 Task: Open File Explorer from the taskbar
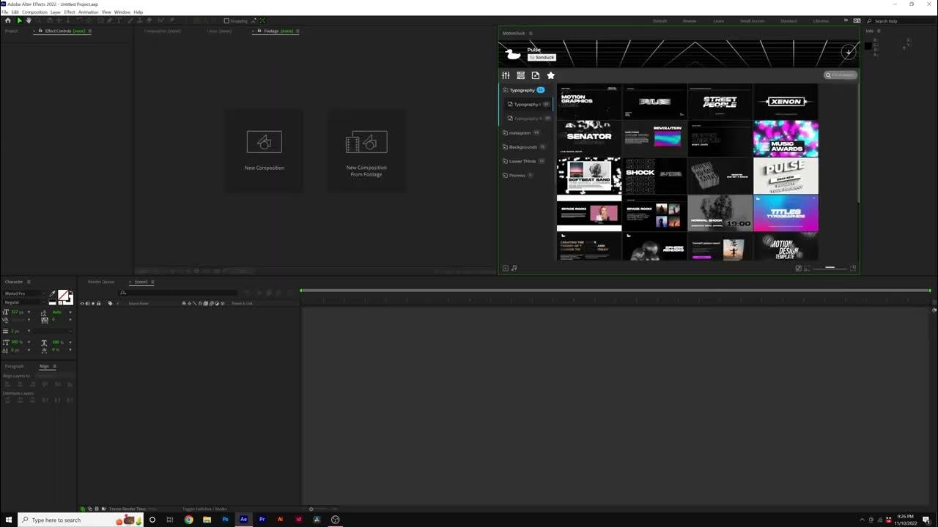207,520
